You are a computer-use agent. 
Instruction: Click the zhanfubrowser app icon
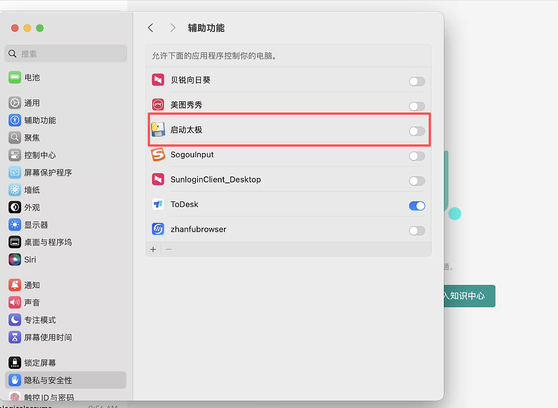(158, 229)
